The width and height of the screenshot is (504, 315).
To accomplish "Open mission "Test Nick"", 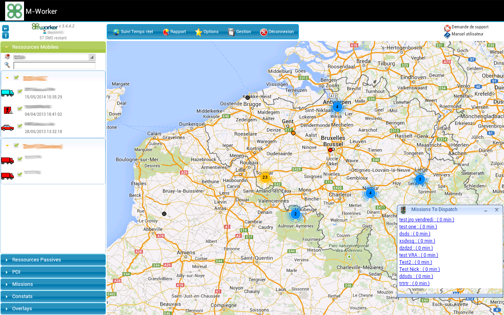I will pyautogui.click(x=419, y=269).
